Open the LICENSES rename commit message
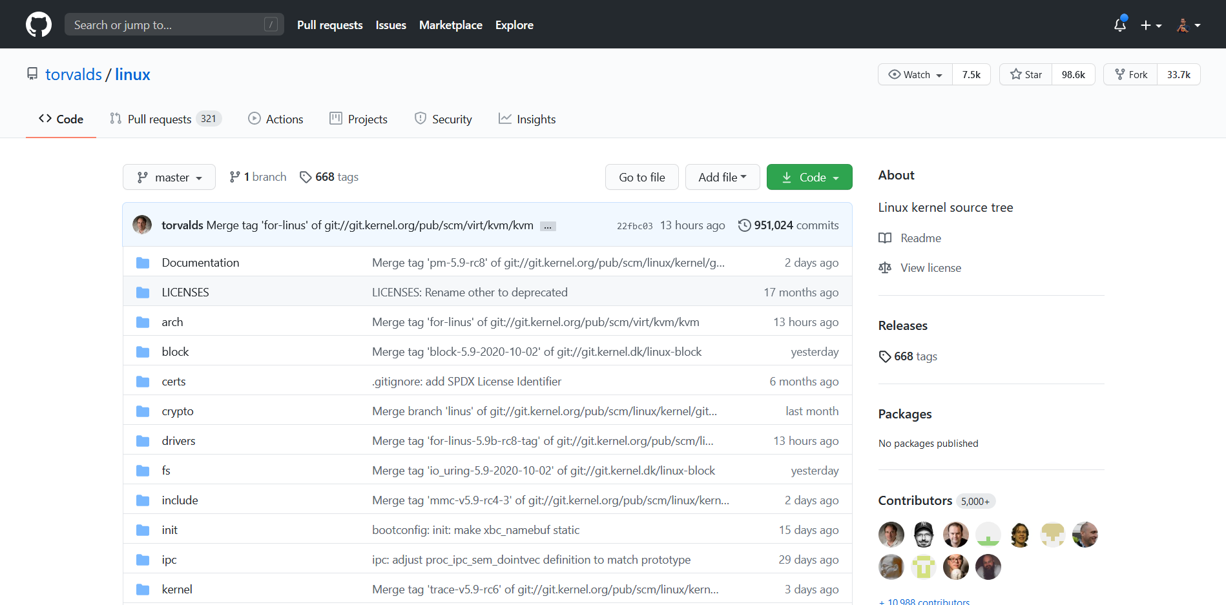 tap(470, 292)
